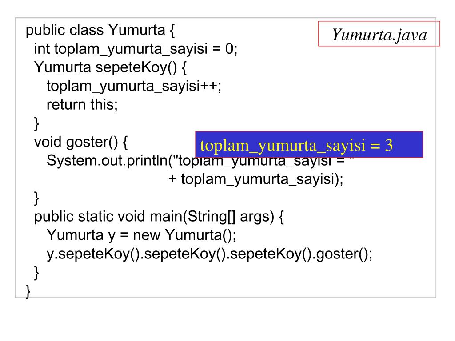The height and width of the screenshot is (341, 455).
Task: Click the 'public static void main' line
Action: click(159, 217)
